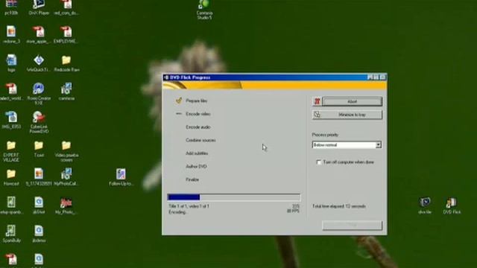The height and width of the screenshot is (268, 477).
Task: Select the setup-spanb installer icon
Action: (11, 205)
